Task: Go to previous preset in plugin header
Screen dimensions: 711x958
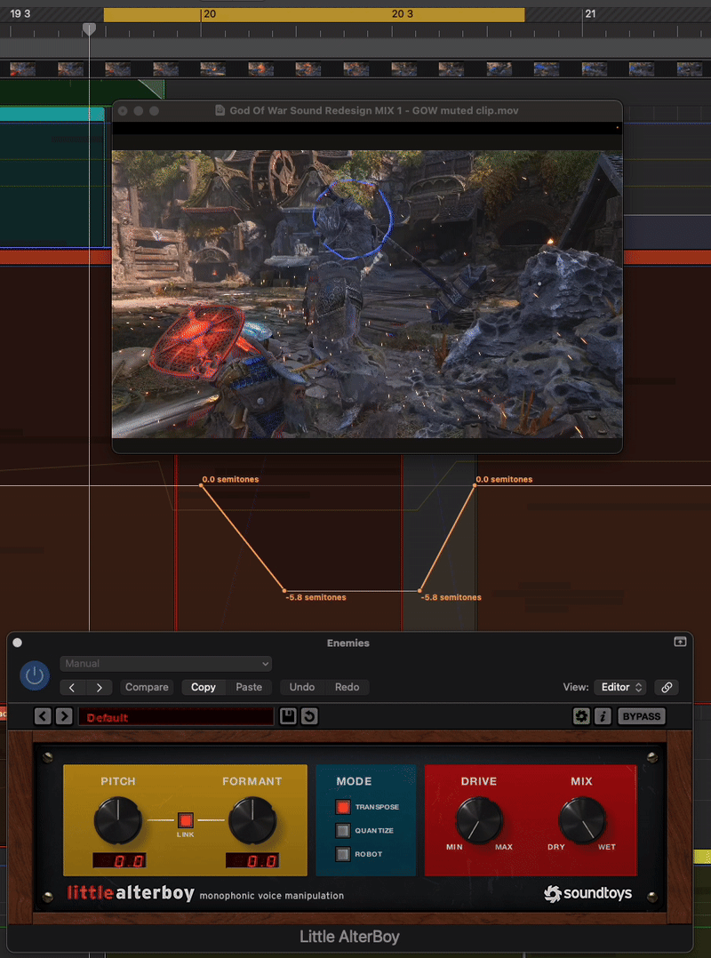Action: (72, 687)
